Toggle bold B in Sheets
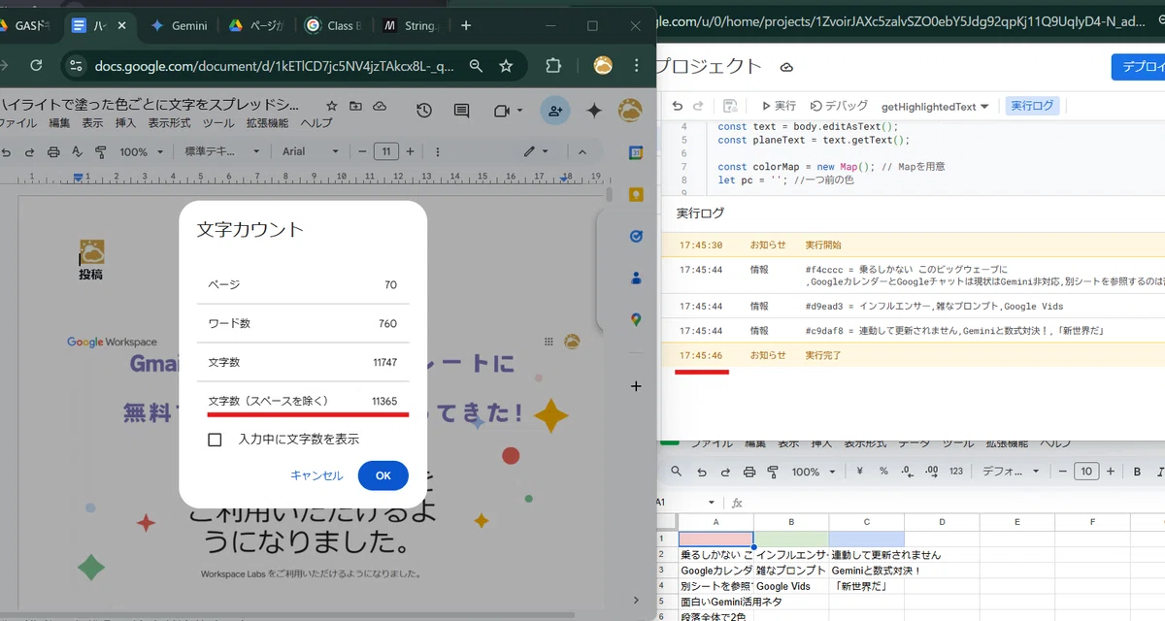The image size is (1165, 621). click(x=1138, y=472)
